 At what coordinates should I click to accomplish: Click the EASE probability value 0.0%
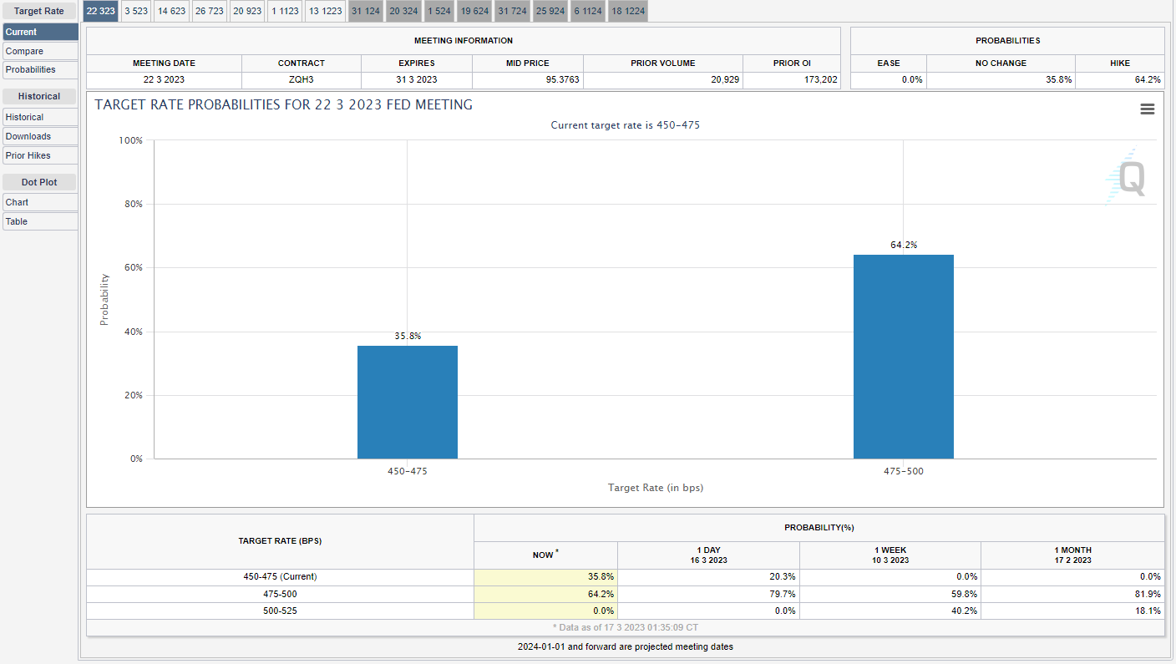tap(911, 79)
